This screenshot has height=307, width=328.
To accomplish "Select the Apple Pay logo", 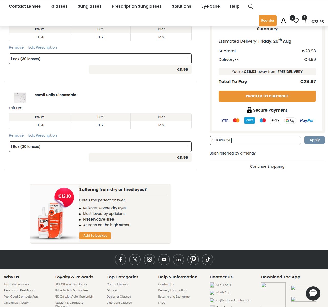I will coord(275,120).
